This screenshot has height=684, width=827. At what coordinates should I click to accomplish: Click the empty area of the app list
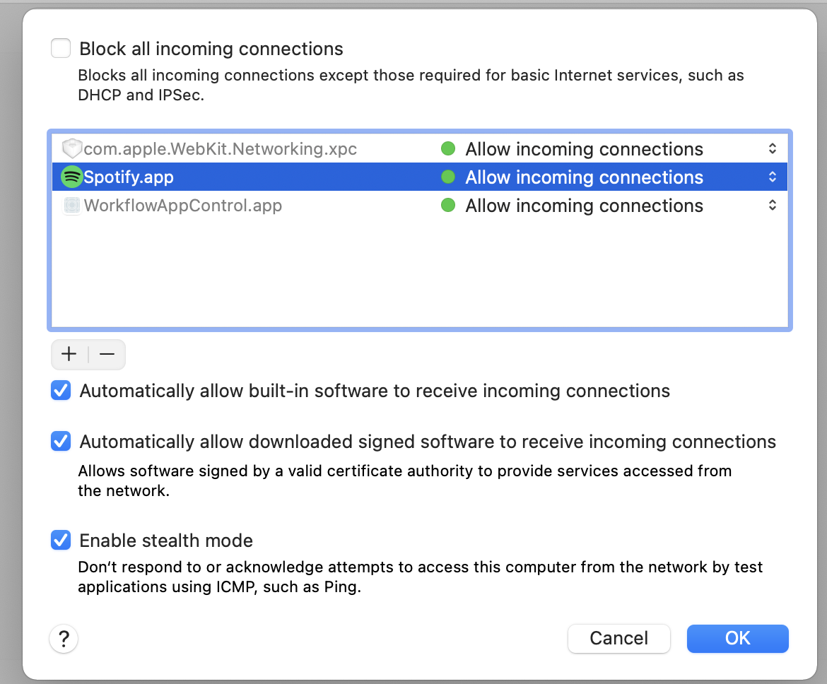tap(420, 276)
